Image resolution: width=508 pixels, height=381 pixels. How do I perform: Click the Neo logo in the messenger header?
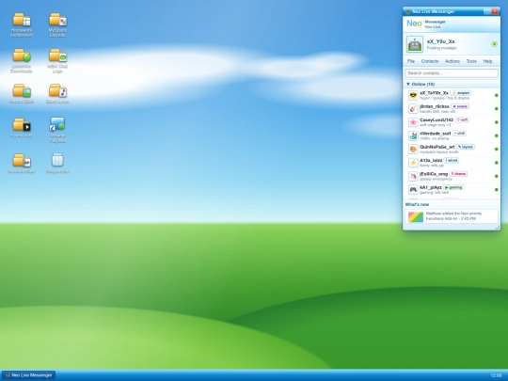click(x=414, y=24)
